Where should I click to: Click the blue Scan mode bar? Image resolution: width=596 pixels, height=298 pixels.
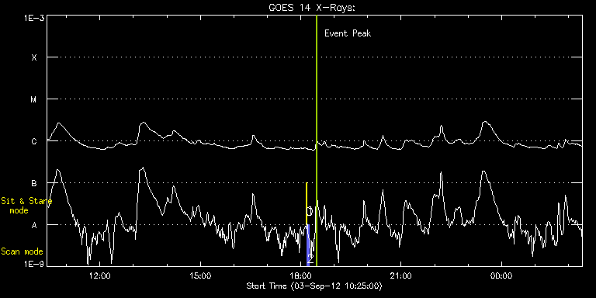[308, 245]
